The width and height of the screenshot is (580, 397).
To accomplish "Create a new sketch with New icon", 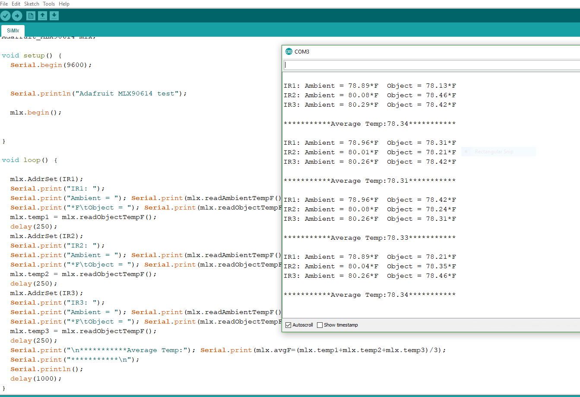I will click(x=31, y=16).
